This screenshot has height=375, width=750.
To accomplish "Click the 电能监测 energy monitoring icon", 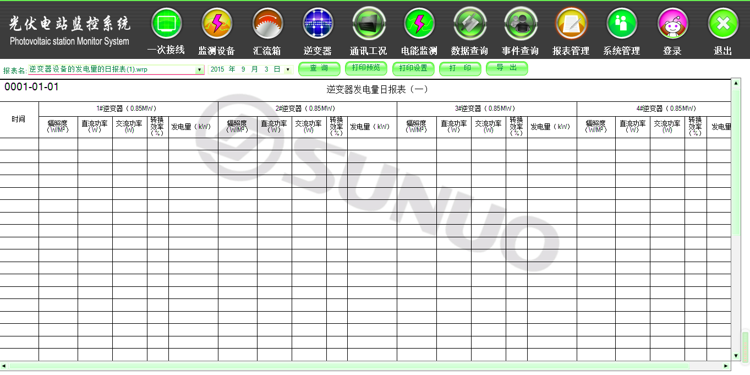I will pos(419,24).
